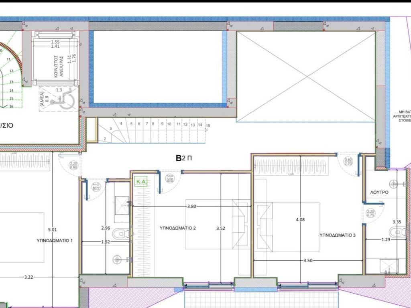Select the crossed-out void rectangle
Viewport: 411px width, 308px height.
click(306, 77)
